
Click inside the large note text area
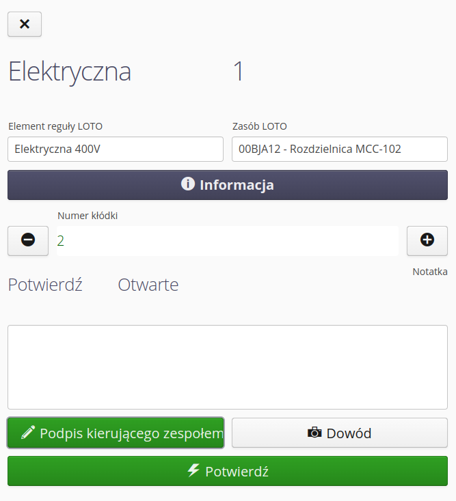(x=227, y=367)
